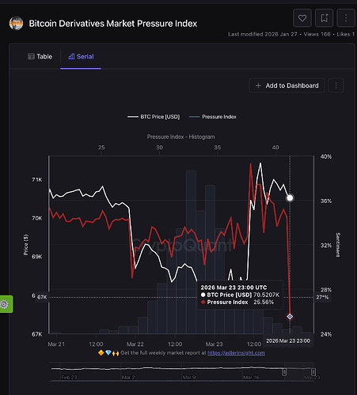Click the Table grid icon

[x=31, y=57]
